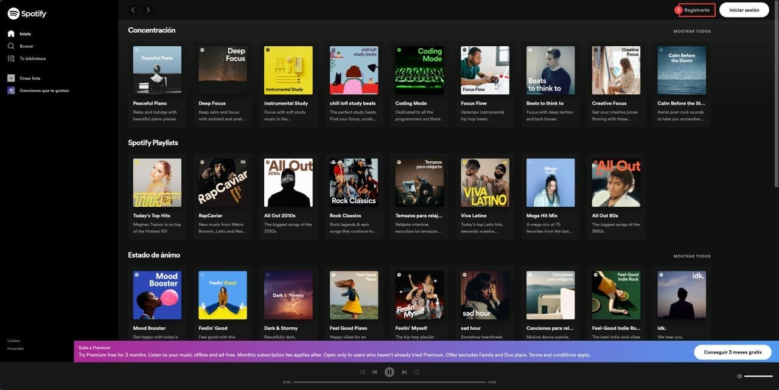Show all Estado de ánimo playlists
779x390 pixels.
pos(692,256)
